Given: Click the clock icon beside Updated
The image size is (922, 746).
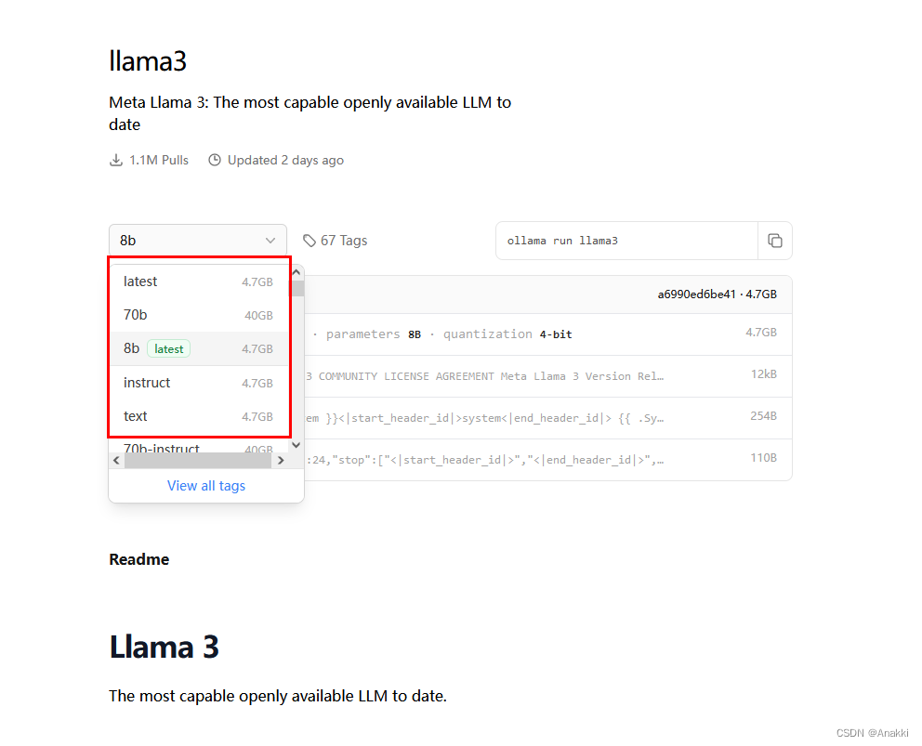Looking at the screenshot, I should pos(215,160).
